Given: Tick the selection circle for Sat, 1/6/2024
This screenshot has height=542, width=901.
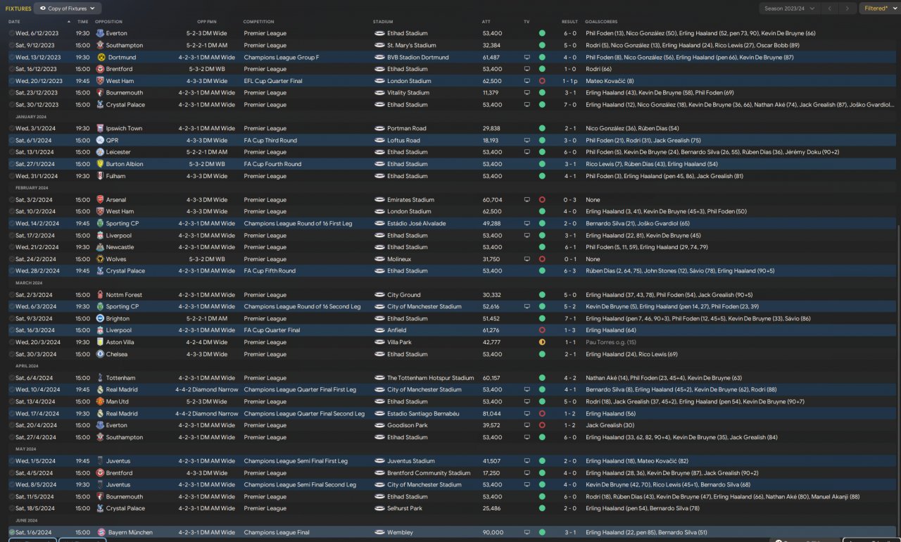Looking at the screenshot, I should pos(11,532).
